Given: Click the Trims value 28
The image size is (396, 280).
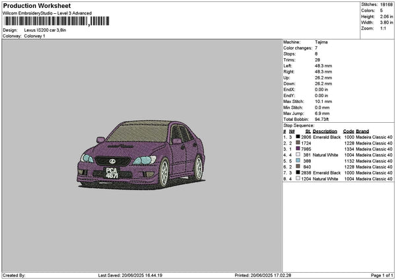Looking at the screenshot, I should (317, 60).
